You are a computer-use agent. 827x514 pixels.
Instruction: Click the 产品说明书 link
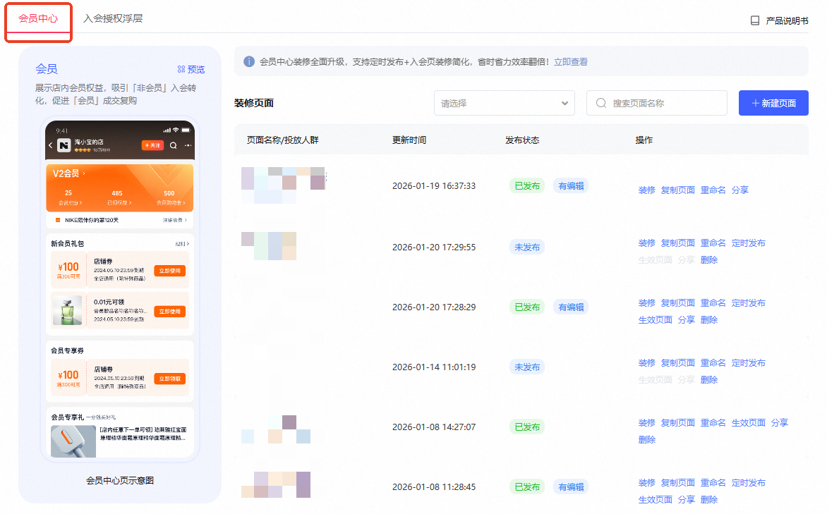pos(787,20)
